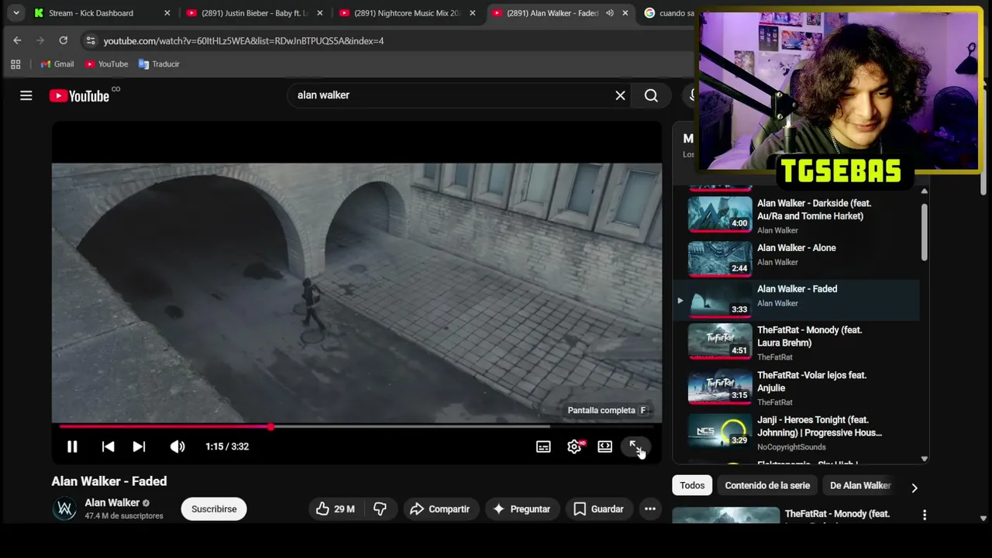Go back with the browser back arrow

click(17, 40)
